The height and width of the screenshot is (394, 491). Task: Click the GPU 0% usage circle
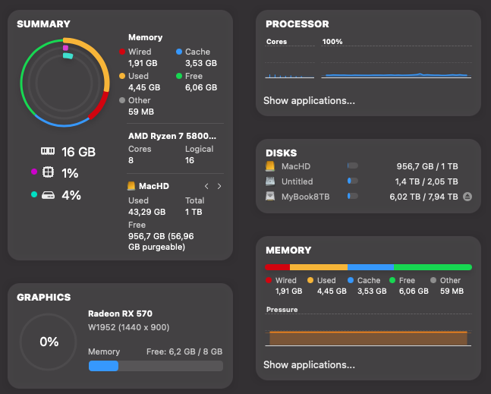(x=49, y=342)
